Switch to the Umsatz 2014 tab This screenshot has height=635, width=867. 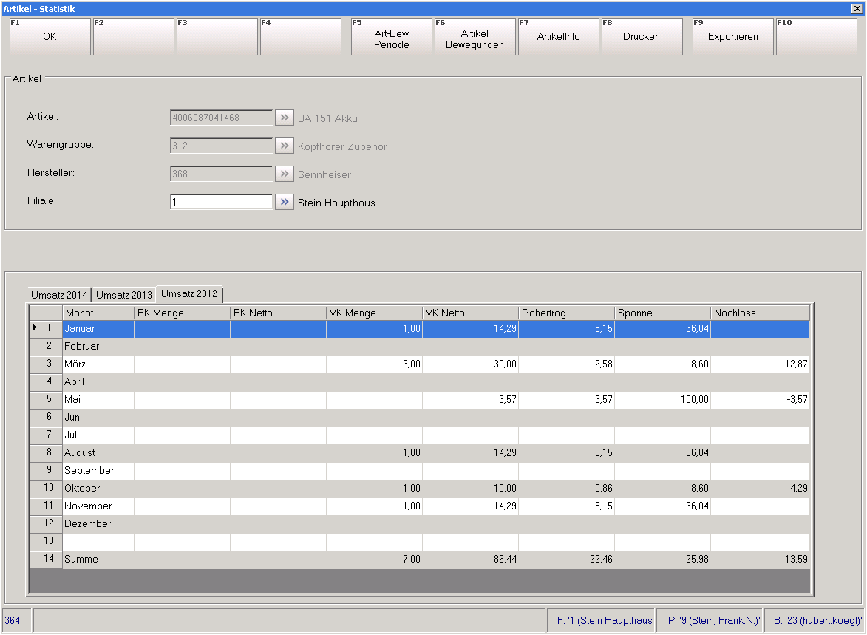pos(59,295)
